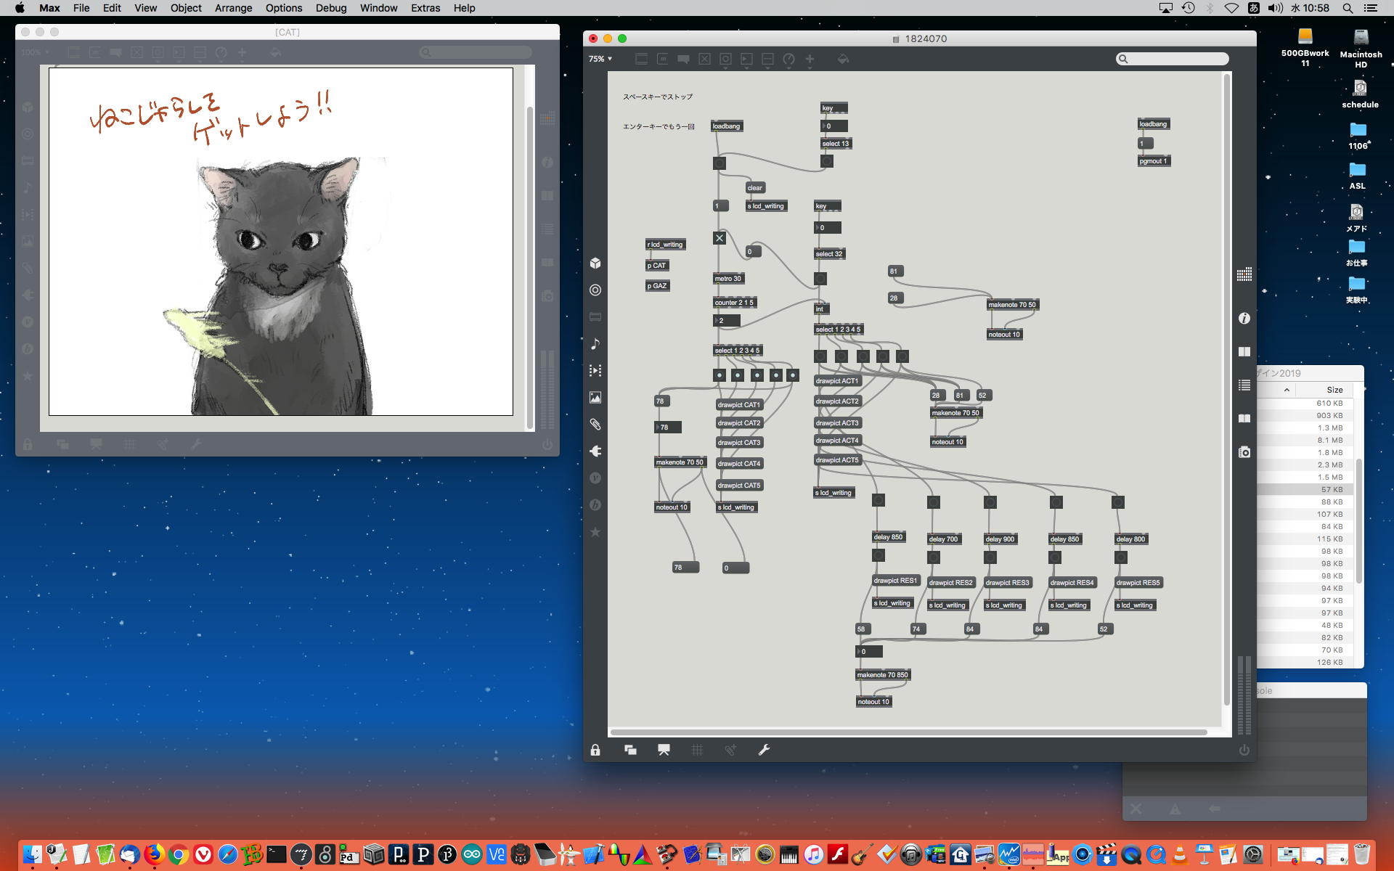Open the patcher wrench icon in the bottom toolbar
Viewport: 1394px width, 871px height.
pos(764,750)
